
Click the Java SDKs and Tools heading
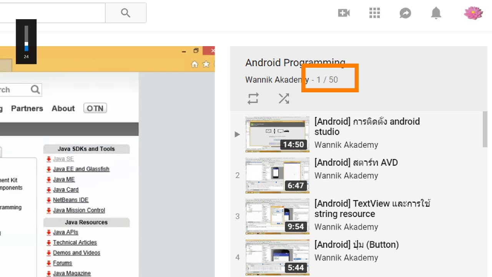coord(86,149)
